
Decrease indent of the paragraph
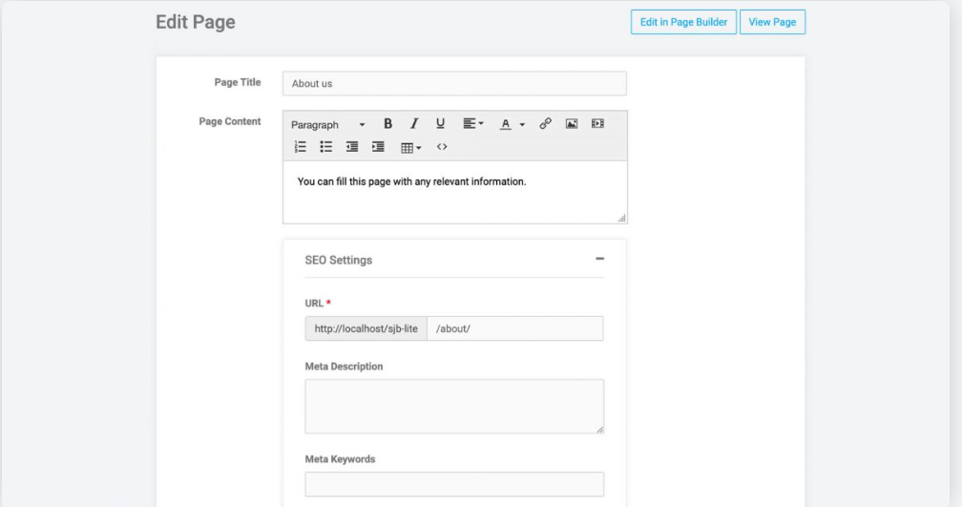(352, 147)
